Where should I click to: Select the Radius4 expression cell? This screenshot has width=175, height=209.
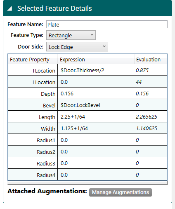click(96, 175)
